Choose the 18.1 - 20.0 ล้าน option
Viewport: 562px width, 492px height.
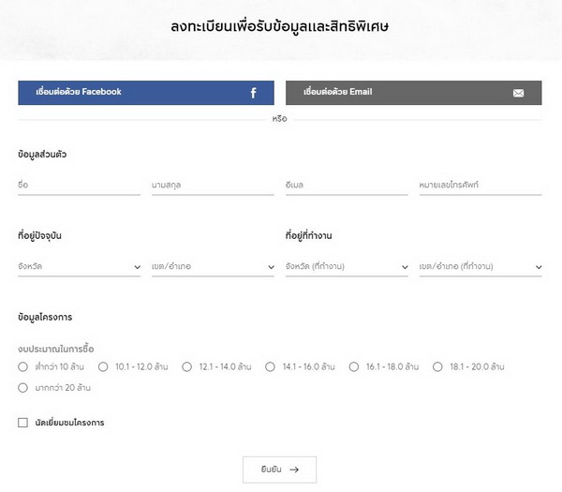pyautogui.click(x=437, y=366)
